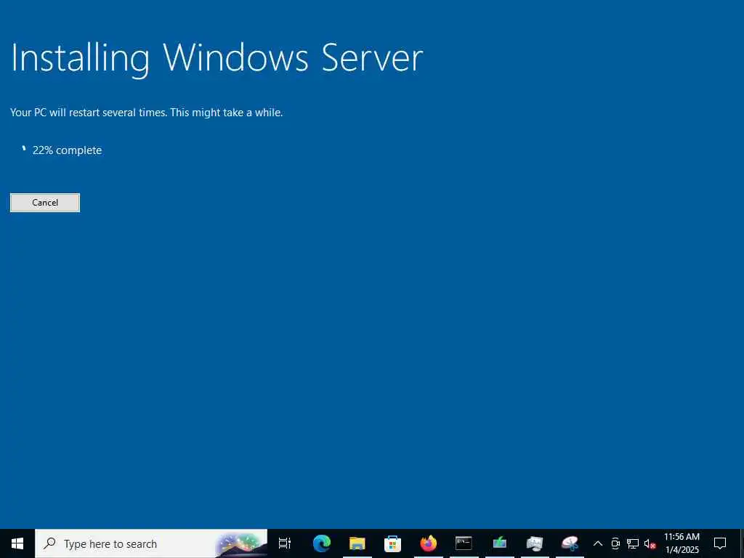
Task: Open File Explorer from the taskbar
Action: pos(357,543)
